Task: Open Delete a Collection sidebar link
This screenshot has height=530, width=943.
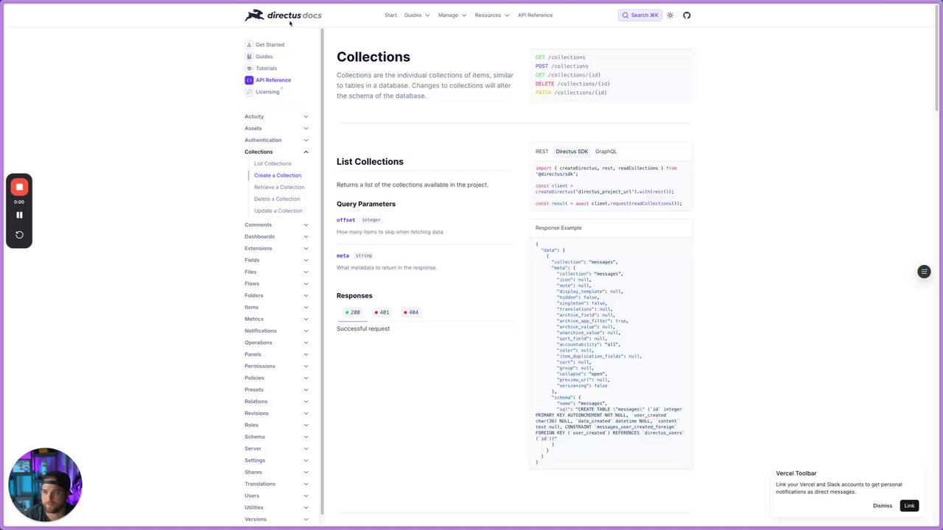Action: 277,199
